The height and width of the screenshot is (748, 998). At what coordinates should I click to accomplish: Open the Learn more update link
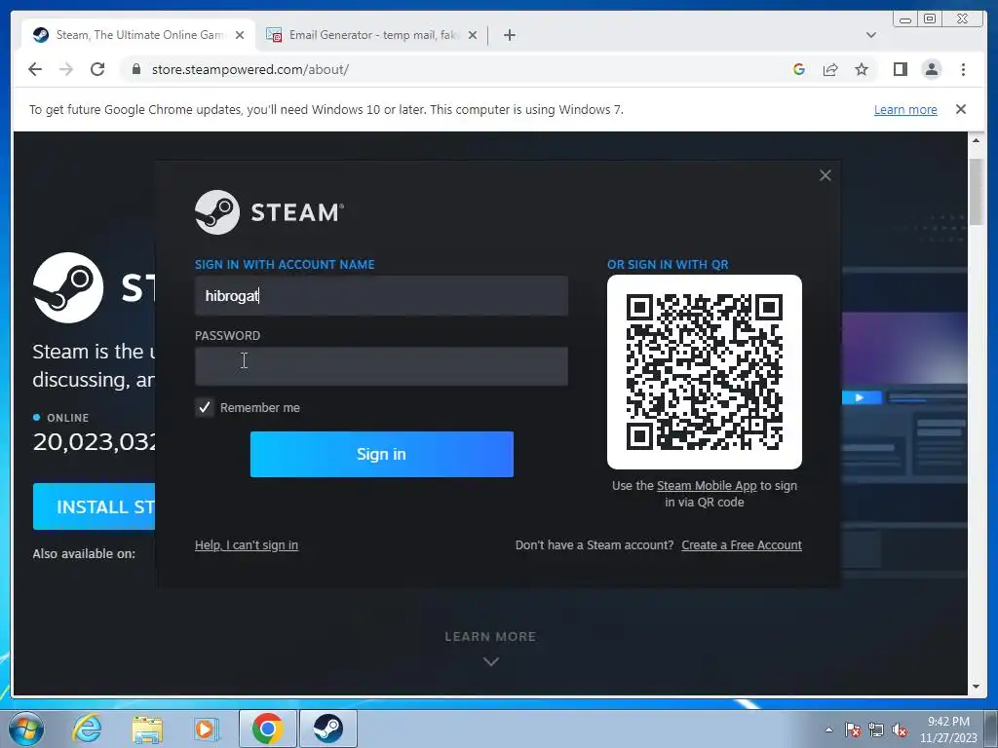point(905,110)
